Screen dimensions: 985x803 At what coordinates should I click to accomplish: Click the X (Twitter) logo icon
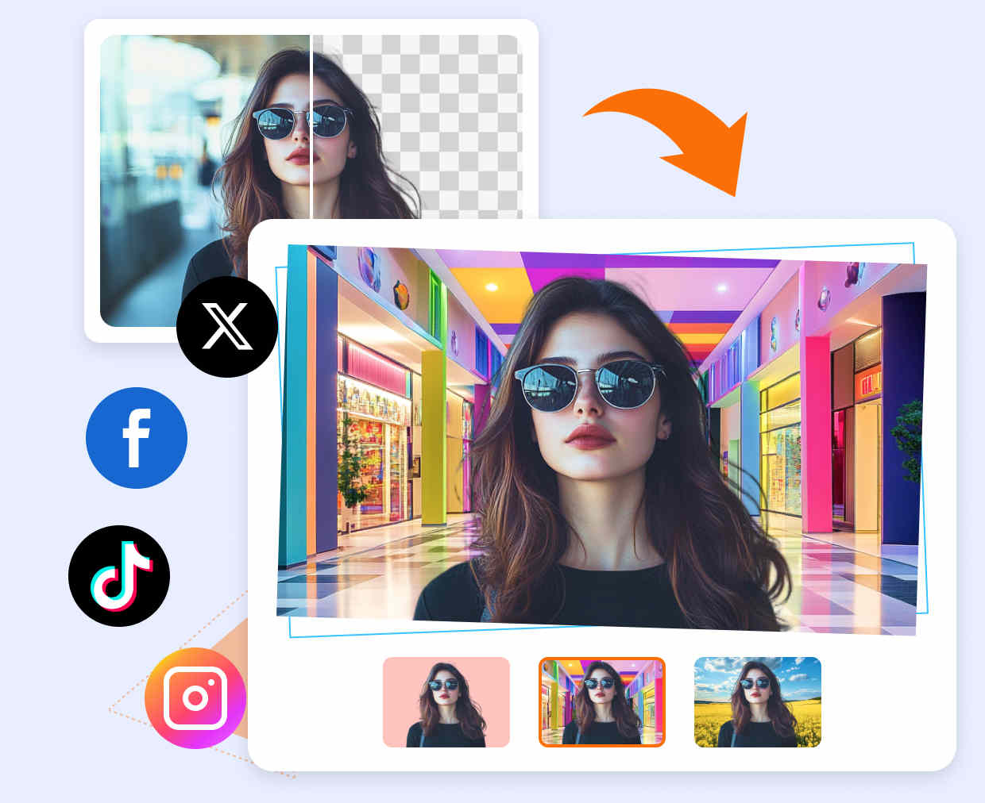227,326
